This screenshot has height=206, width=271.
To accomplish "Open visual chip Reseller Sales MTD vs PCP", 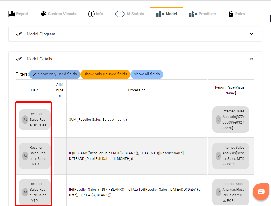I will tap(231, 156).
